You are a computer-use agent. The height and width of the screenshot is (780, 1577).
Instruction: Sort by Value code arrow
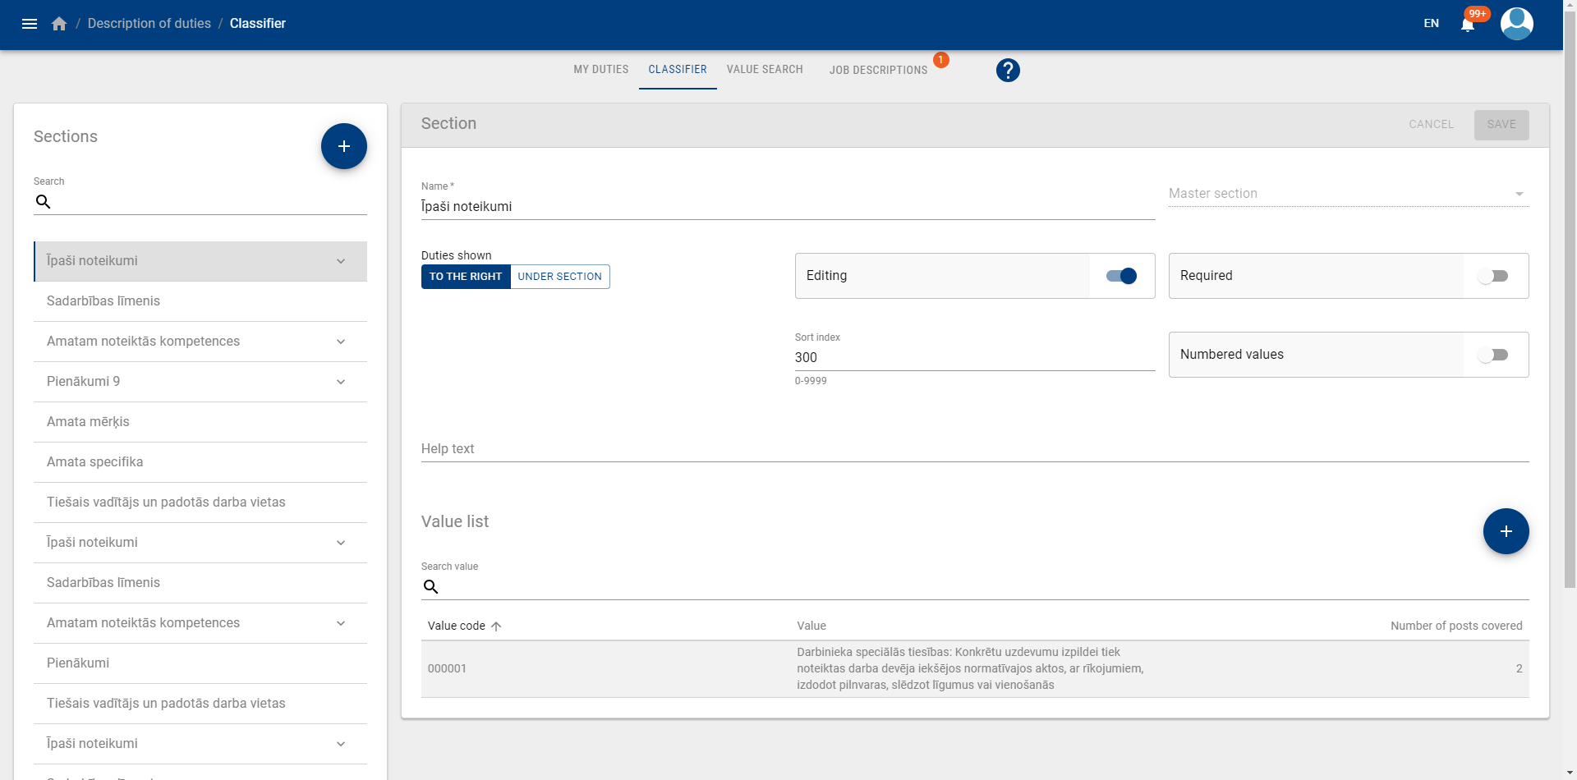tap(496, 626)
